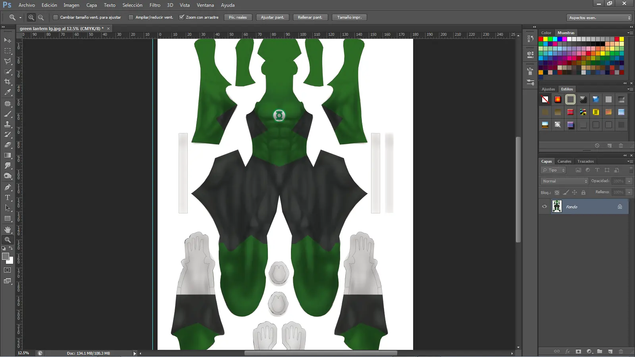Select the Crop tool
This screenshot has width=635, height=357.
point(8,82)
